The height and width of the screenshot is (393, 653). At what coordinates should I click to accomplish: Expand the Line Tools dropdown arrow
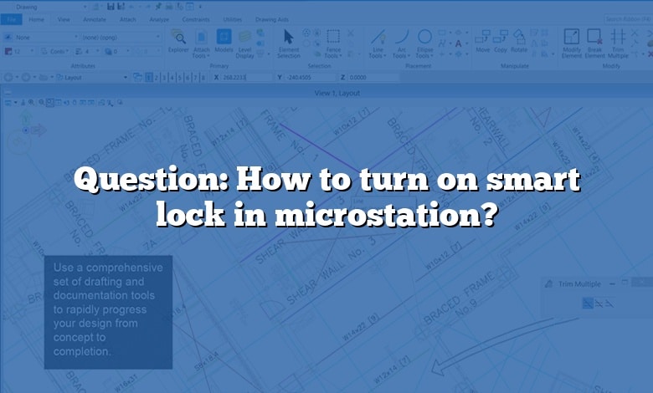385,56
